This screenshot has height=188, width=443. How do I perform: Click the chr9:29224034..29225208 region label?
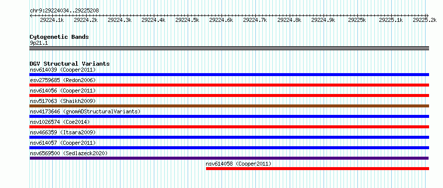(x=64, y=10)
